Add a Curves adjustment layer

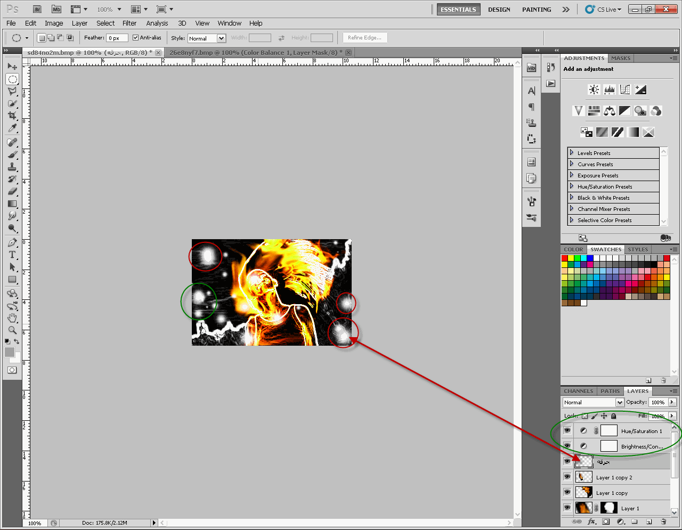[x=625, y=89]
